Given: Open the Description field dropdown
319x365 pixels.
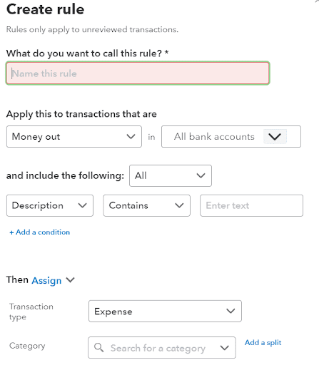Looking at the screenshot, I should coord(50,205).
